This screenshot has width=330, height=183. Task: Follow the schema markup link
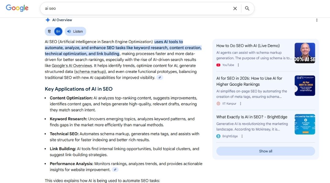[x=90, y=72]
